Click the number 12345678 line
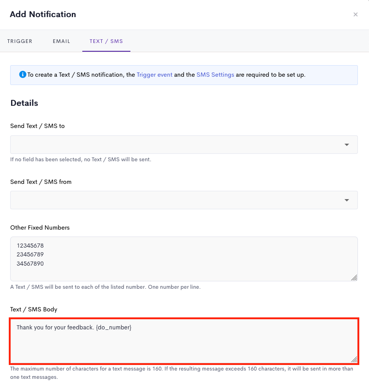This screenshot has height=389, width=369. point(30,246)
